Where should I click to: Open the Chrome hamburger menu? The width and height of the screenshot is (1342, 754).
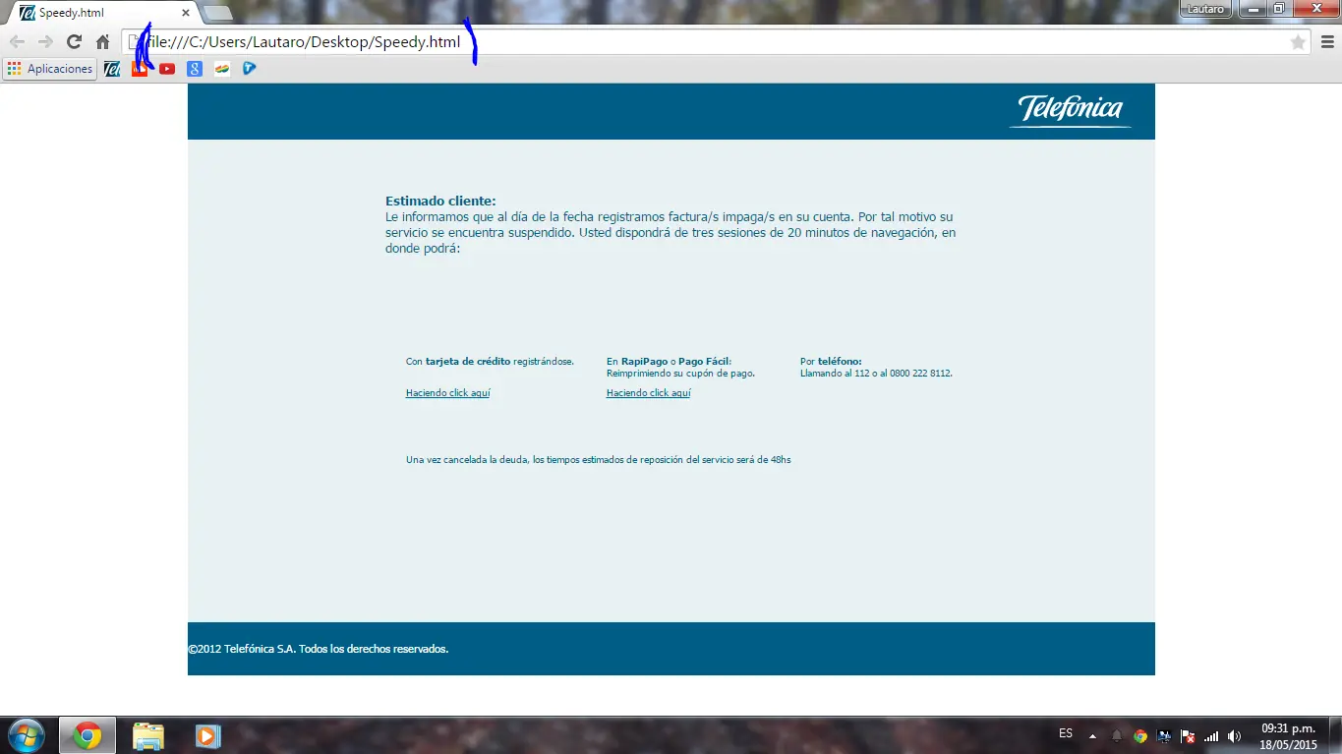click(x=1327, y=42)
